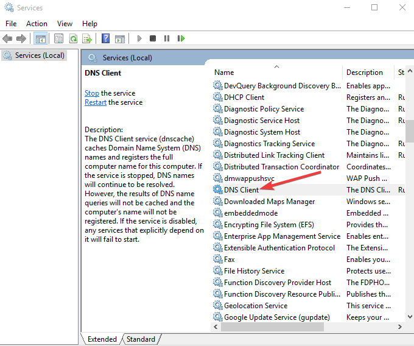
Task: Click the 'WAP Push ...' description cell
Action: coord(367,178)
